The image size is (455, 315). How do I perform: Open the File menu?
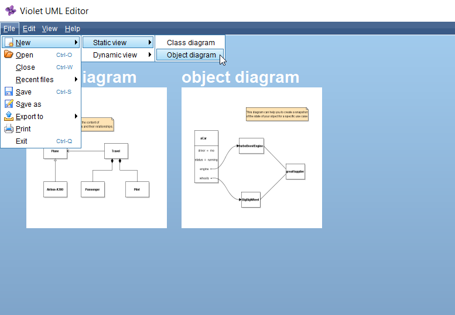point(9,29)
